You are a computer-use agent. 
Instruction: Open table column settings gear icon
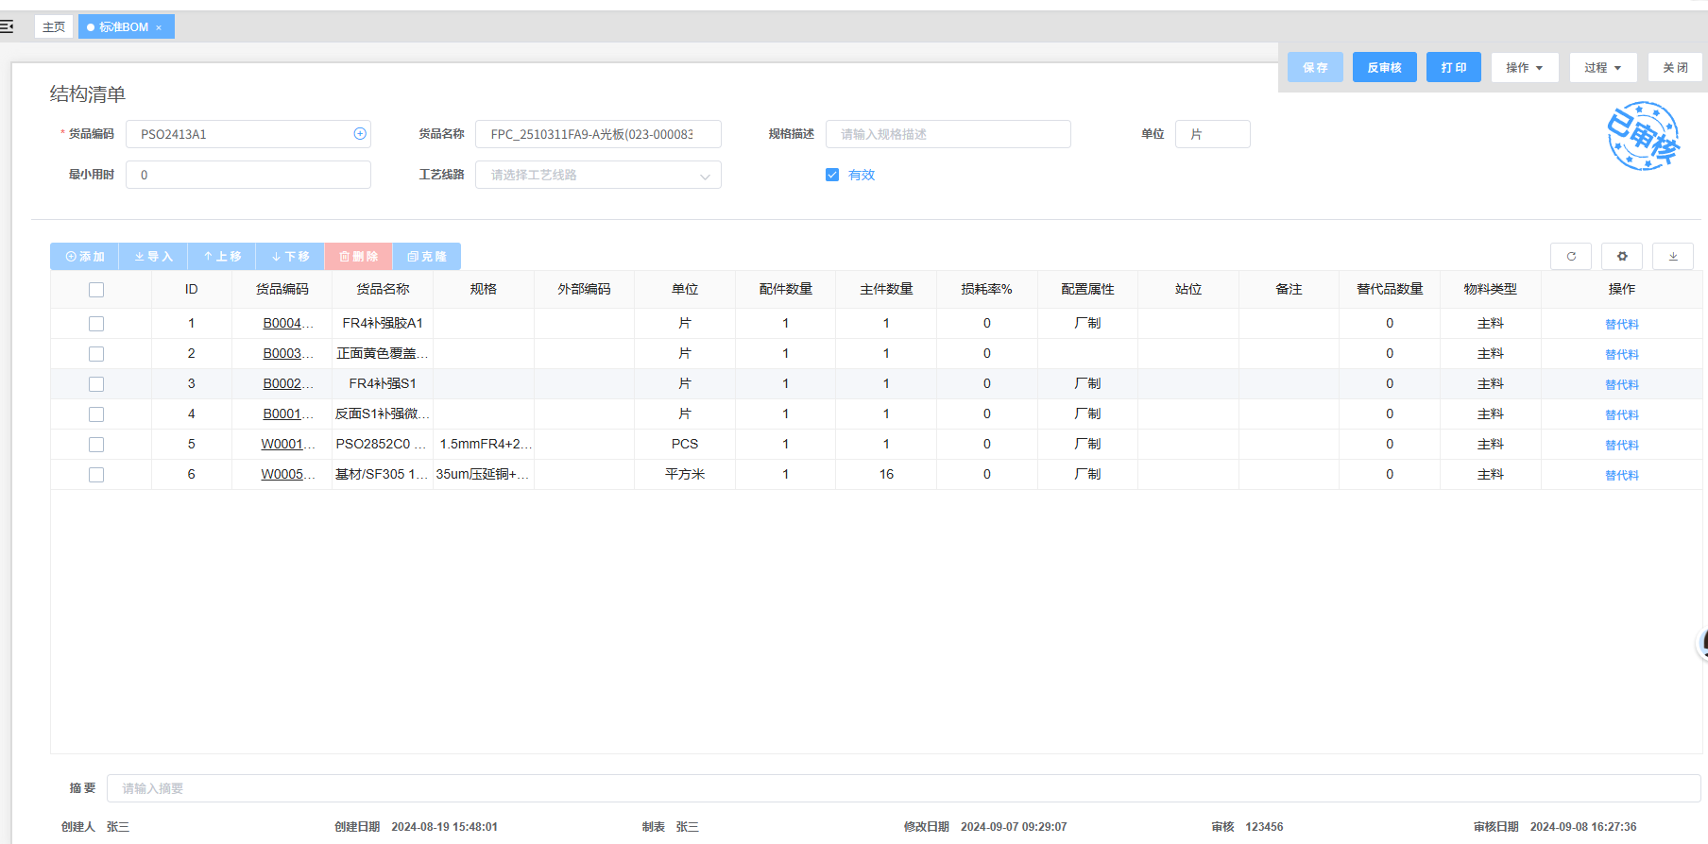tap(1622, 256)
